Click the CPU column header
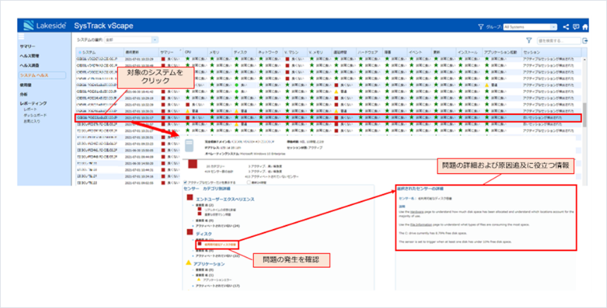Viewport: 607px width, 308px height. click(x=188, y=52)
